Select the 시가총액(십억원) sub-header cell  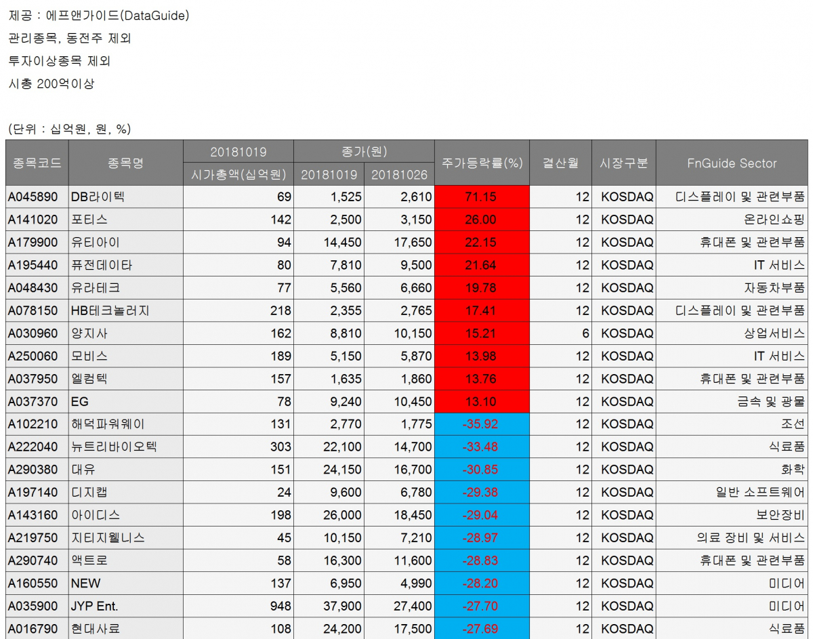point(238,175)
